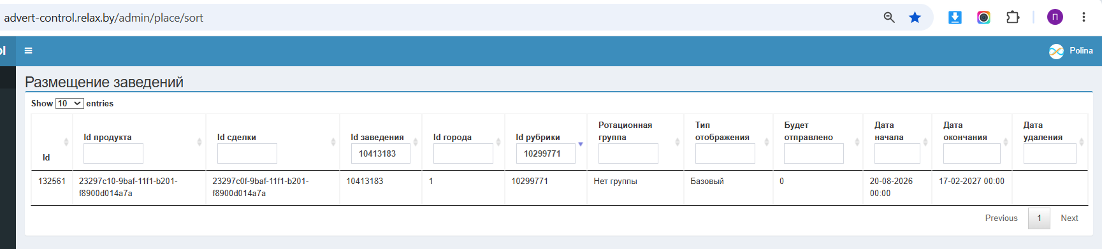Open the downloads extension icon
The image size is (1102, 249).
(x=955, y=17)
